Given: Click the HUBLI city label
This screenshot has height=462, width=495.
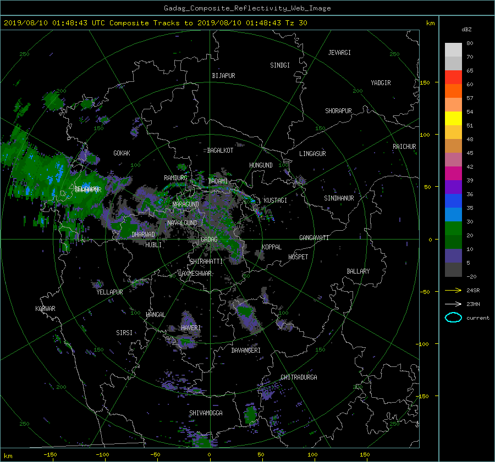Looking at the screenshot, I should click(x=153, y=245).
